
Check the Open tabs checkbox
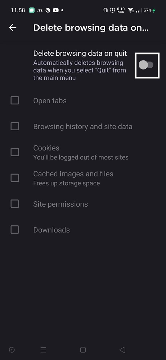(15, 100)
